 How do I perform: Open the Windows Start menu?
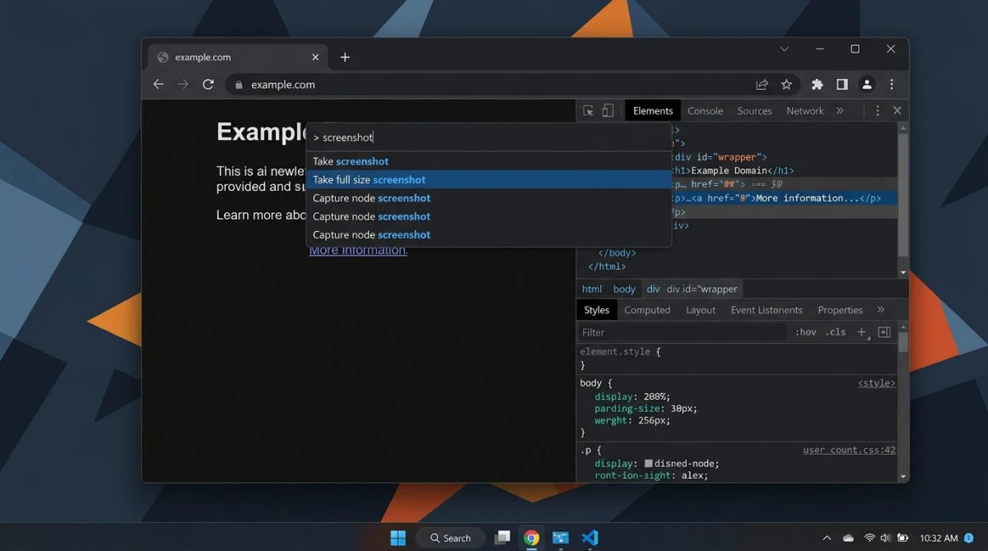pos(398,538)
